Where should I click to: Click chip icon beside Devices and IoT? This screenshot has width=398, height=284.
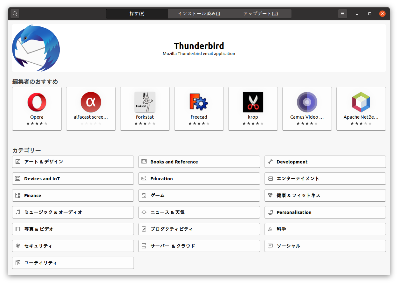18,178
